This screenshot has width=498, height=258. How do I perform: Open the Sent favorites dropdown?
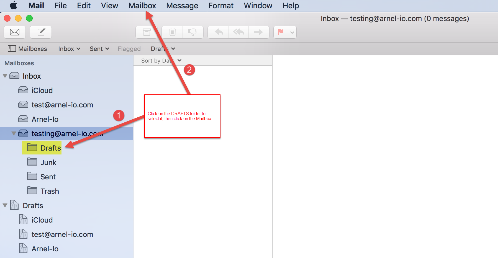[99, 49]
